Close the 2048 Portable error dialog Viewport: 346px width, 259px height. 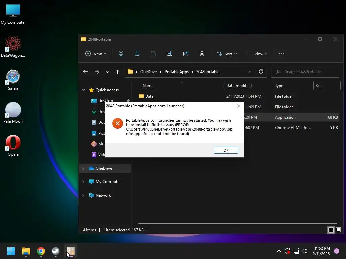238,106
